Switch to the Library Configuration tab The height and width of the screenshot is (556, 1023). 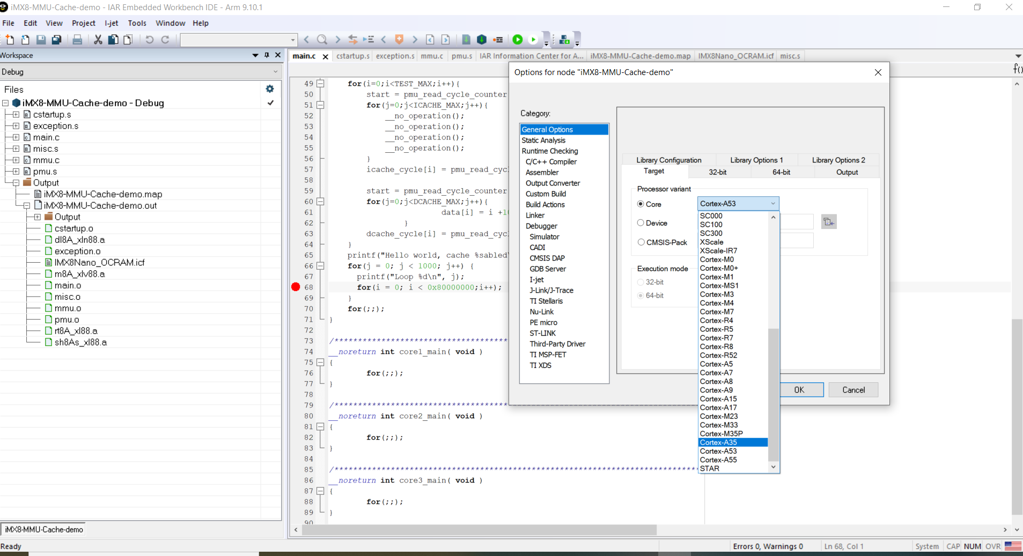click(x=668, y=160)
